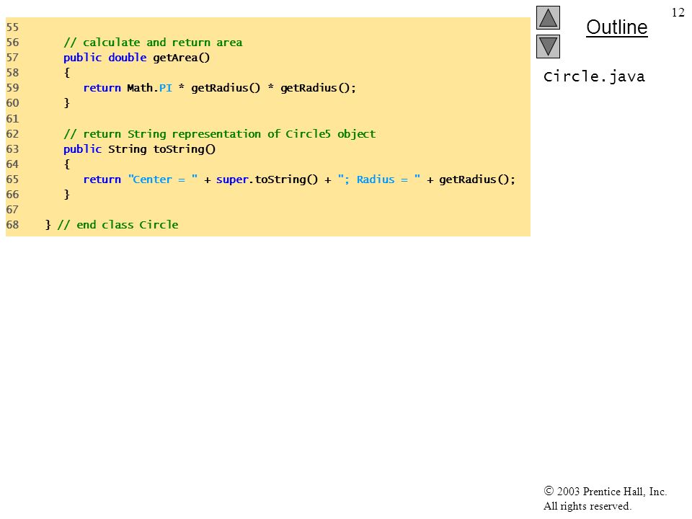The width and height of the screenshot is (692, 519).
Task: Click the down arrow navigation icon
Action: 548,46
